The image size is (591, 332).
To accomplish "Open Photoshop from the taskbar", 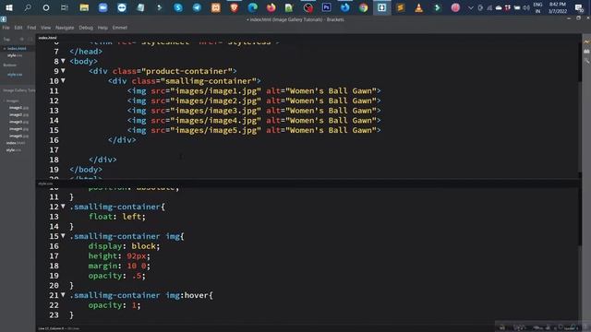I will (326, 7).
